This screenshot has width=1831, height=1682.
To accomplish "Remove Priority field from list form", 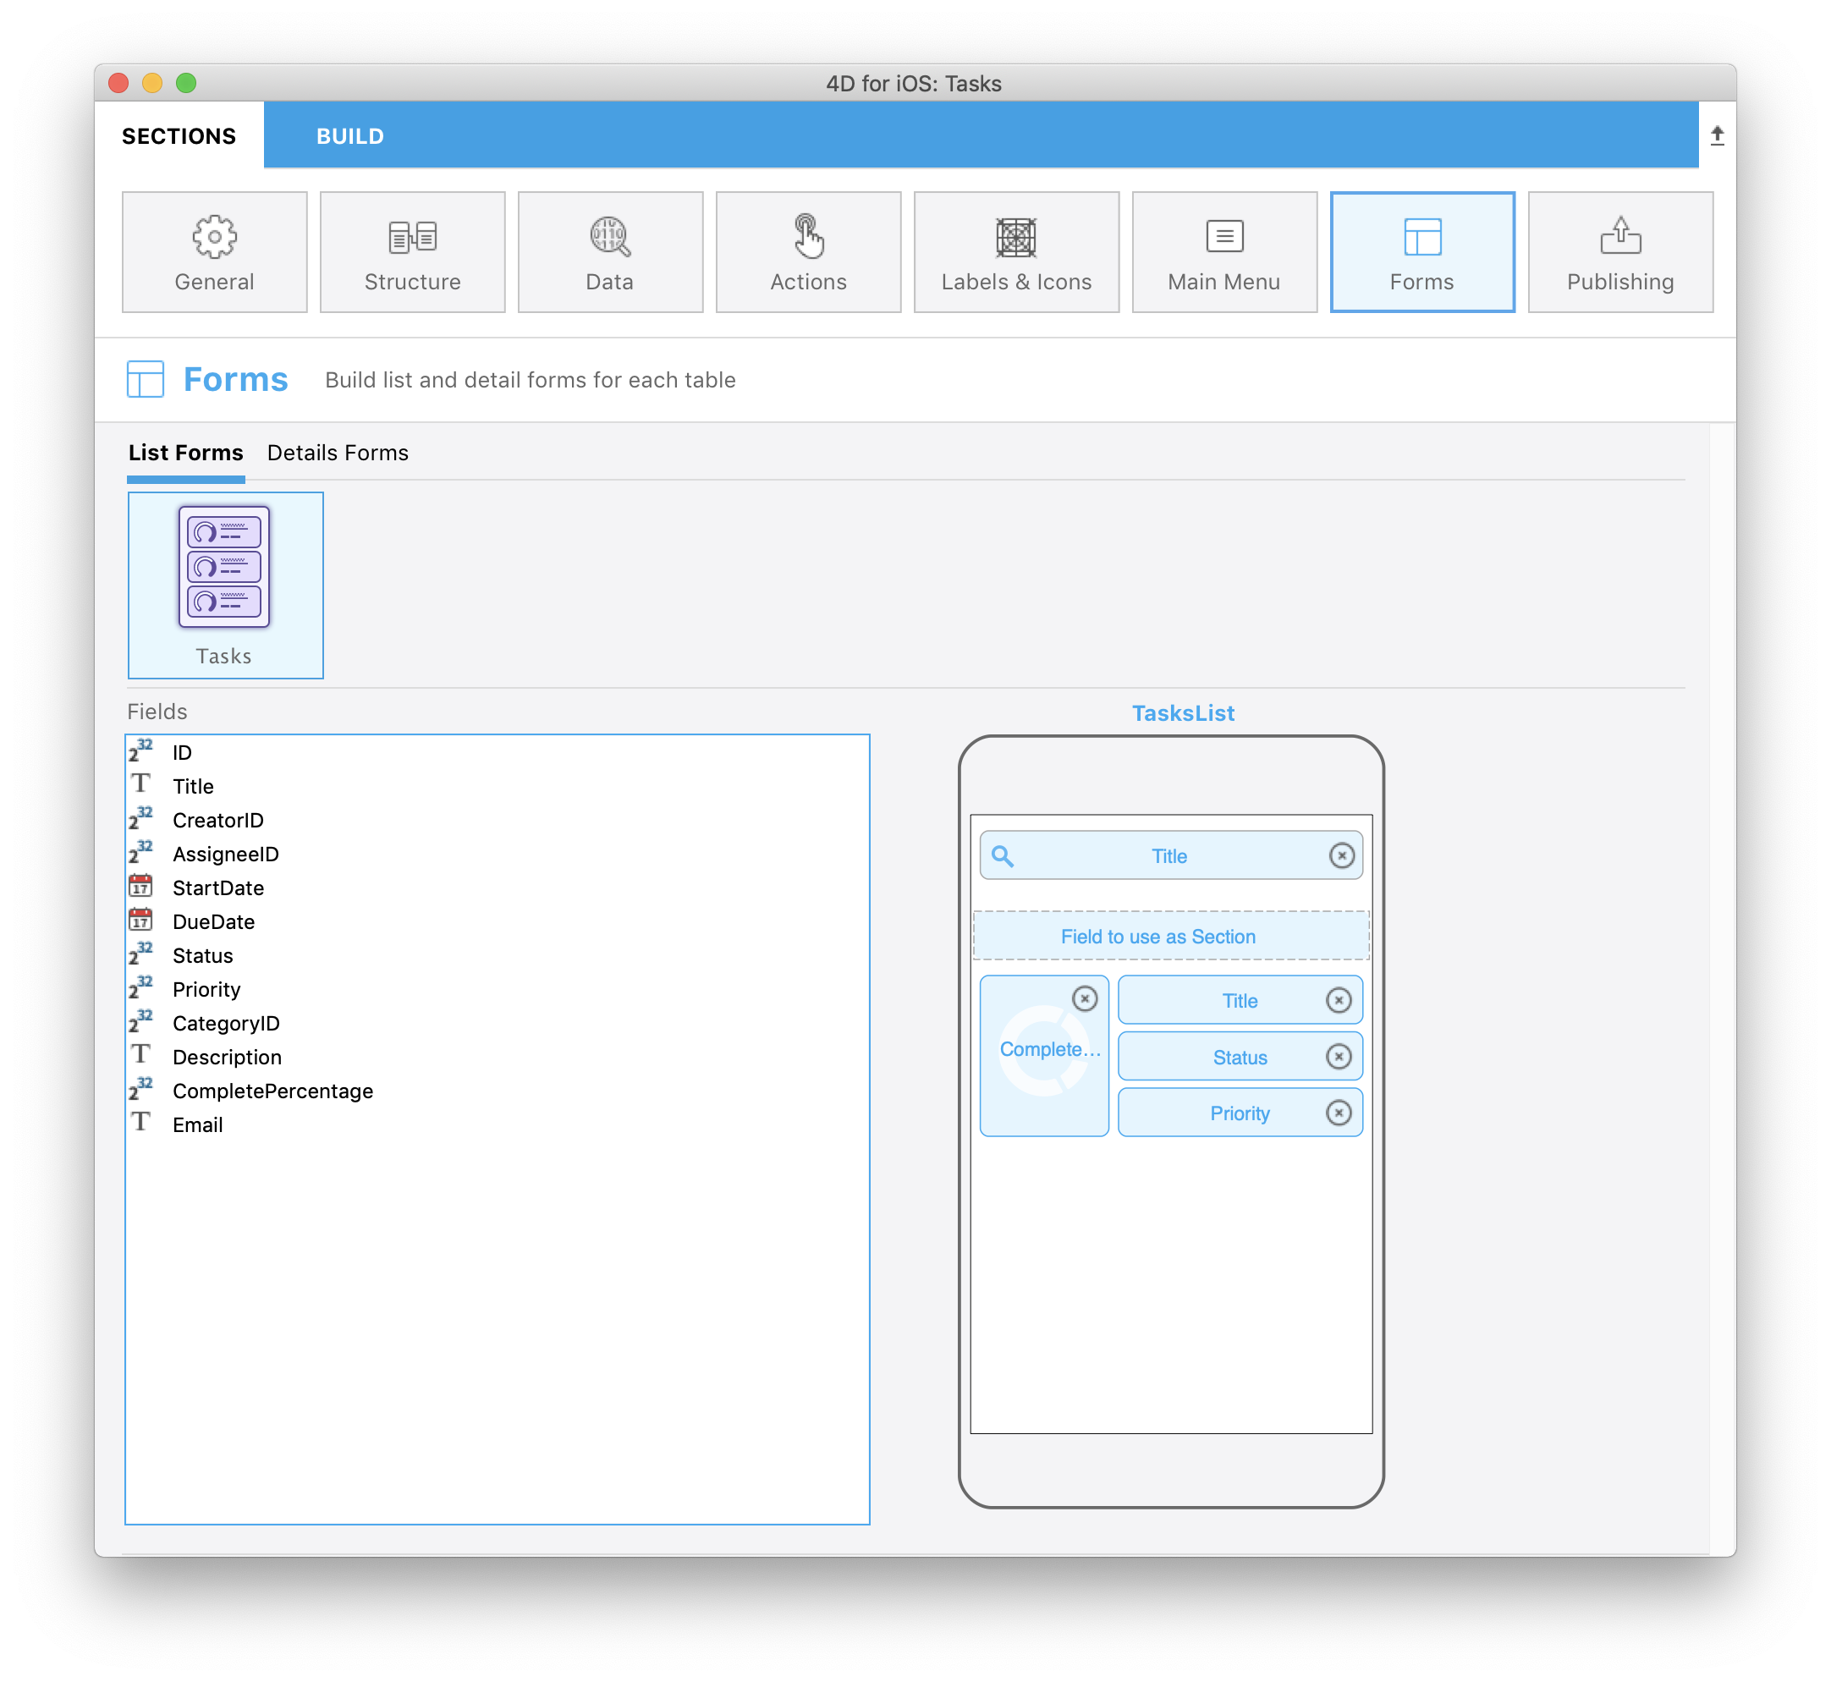I will (x=1339, y=1113).
